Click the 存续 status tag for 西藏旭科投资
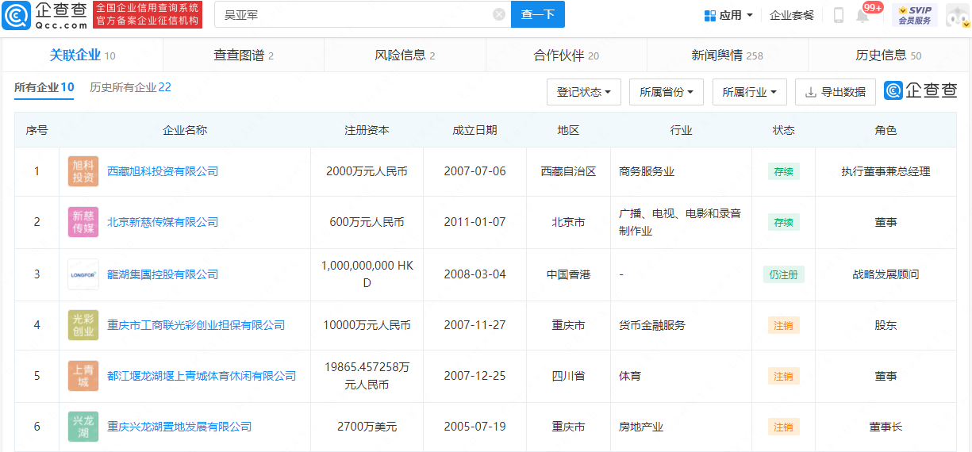Image resolution: width=972 pixels, height=452 pixels. [x=783, y=171]
